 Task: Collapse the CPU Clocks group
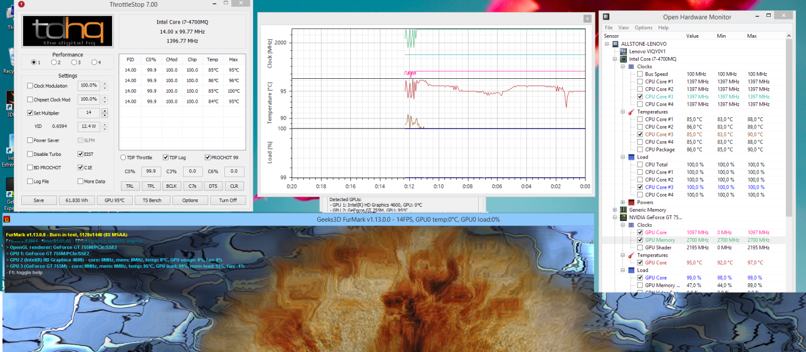coord(624,66)
